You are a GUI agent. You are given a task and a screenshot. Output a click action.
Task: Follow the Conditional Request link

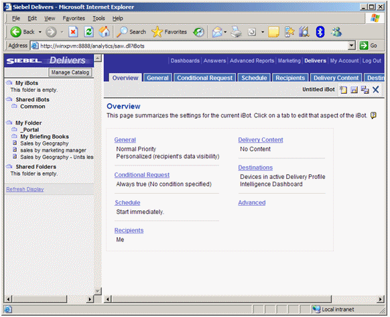coord(142,175)
